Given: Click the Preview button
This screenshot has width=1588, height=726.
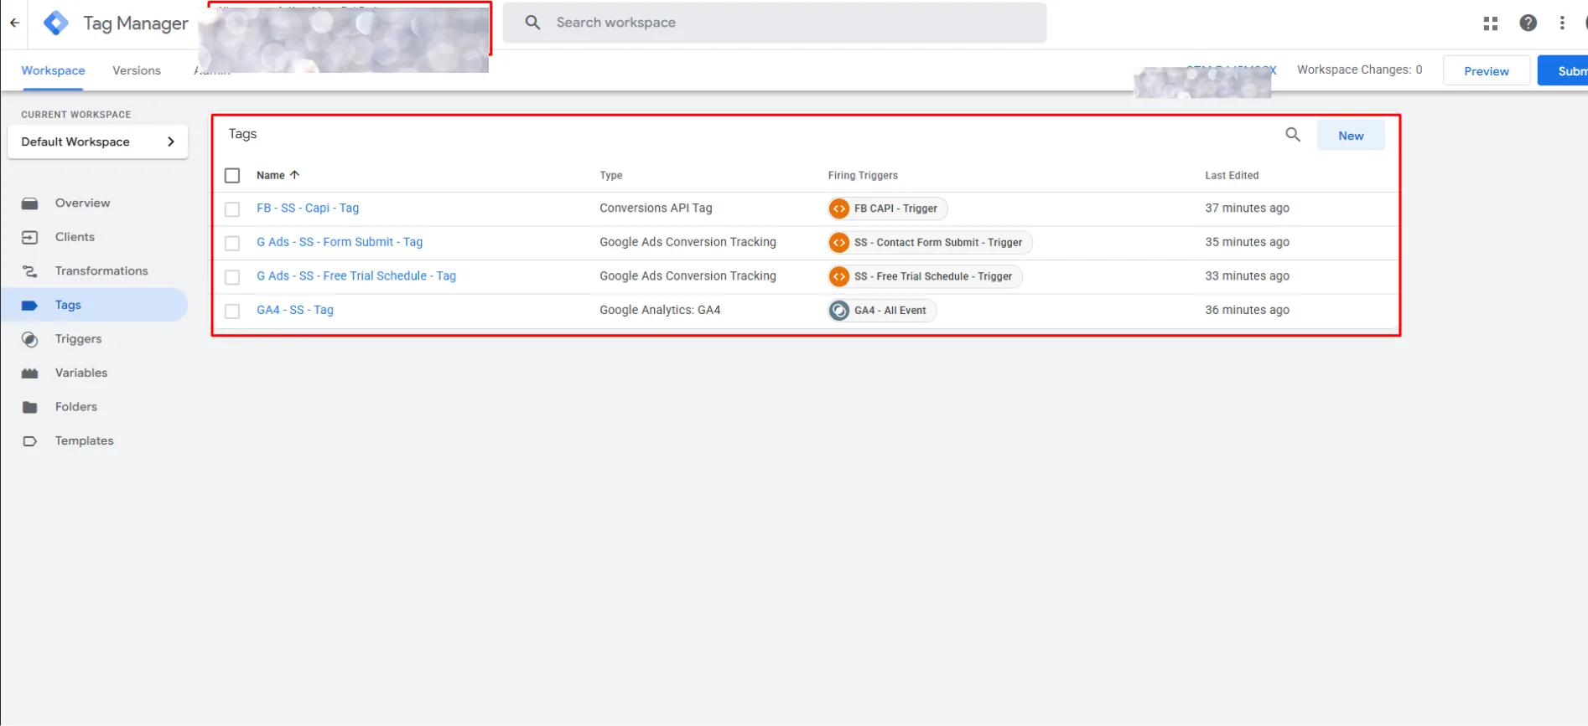Looking at the screenshot, I should (x=1486, y=71).
